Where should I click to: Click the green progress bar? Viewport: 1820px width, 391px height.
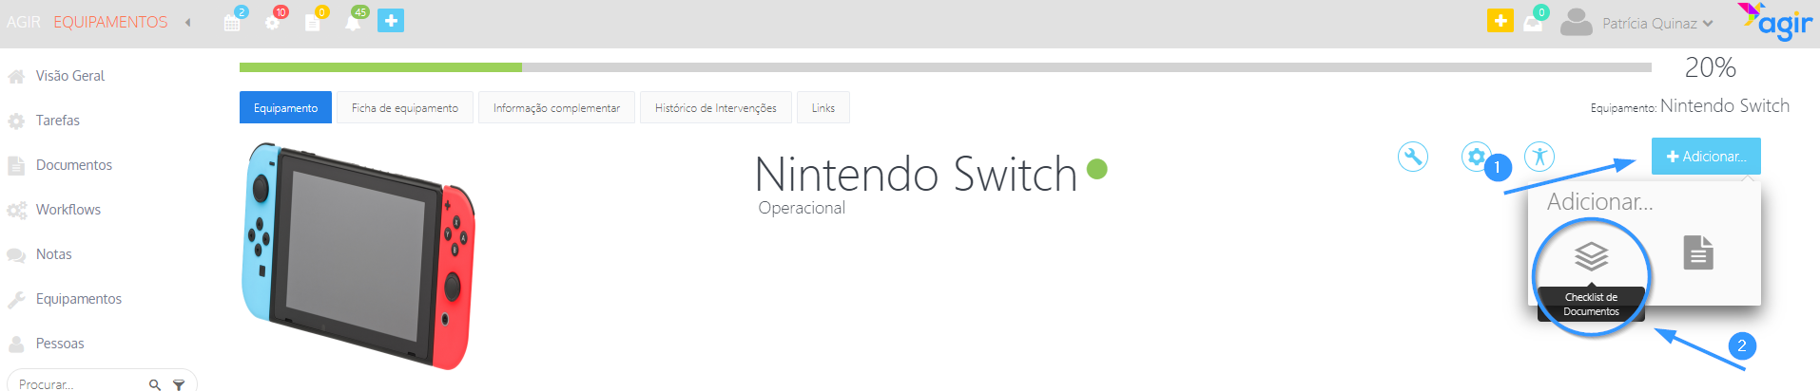coord(380,67)
